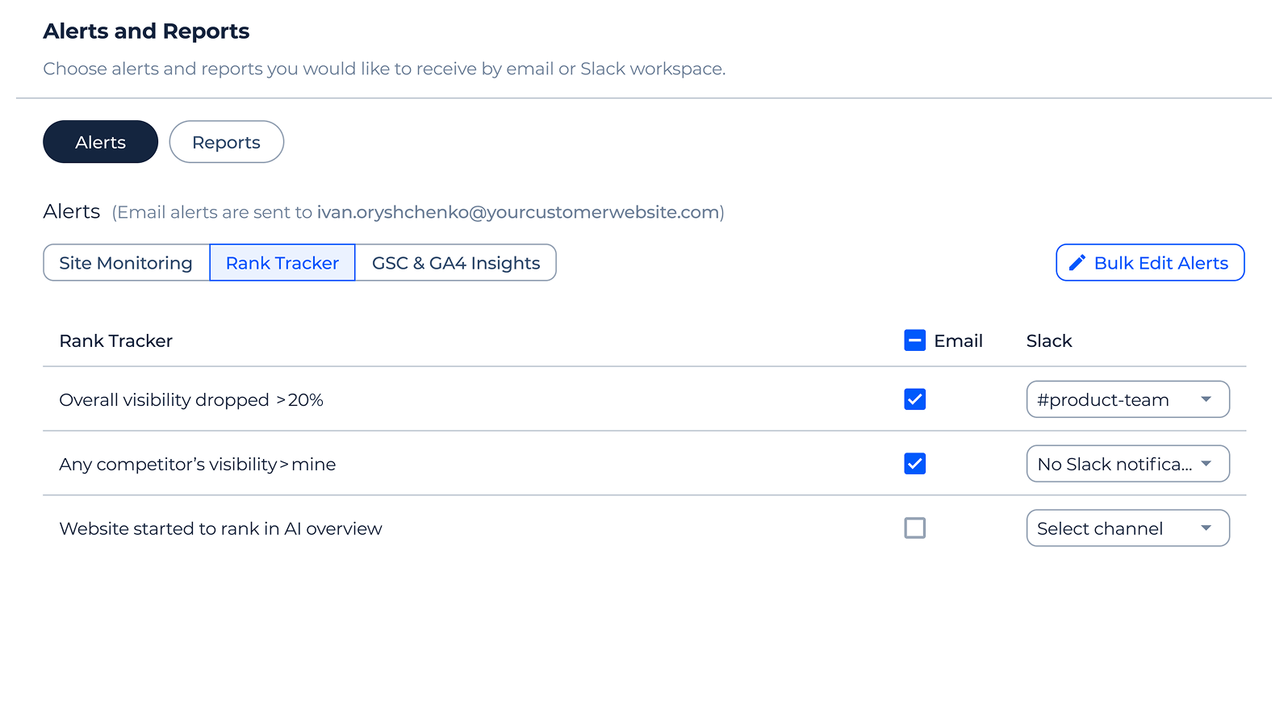Open the GSC & GA4 Insights tab

click(455, 263)
